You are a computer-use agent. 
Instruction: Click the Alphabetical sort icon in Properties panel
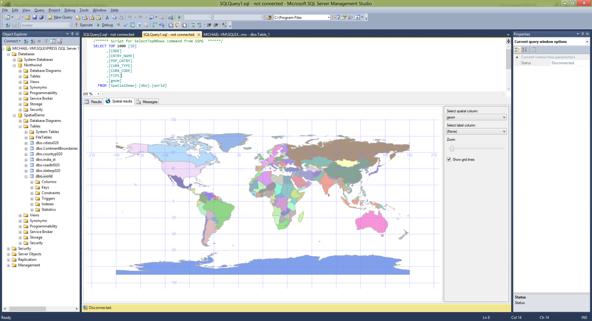[x=524, y=50]
